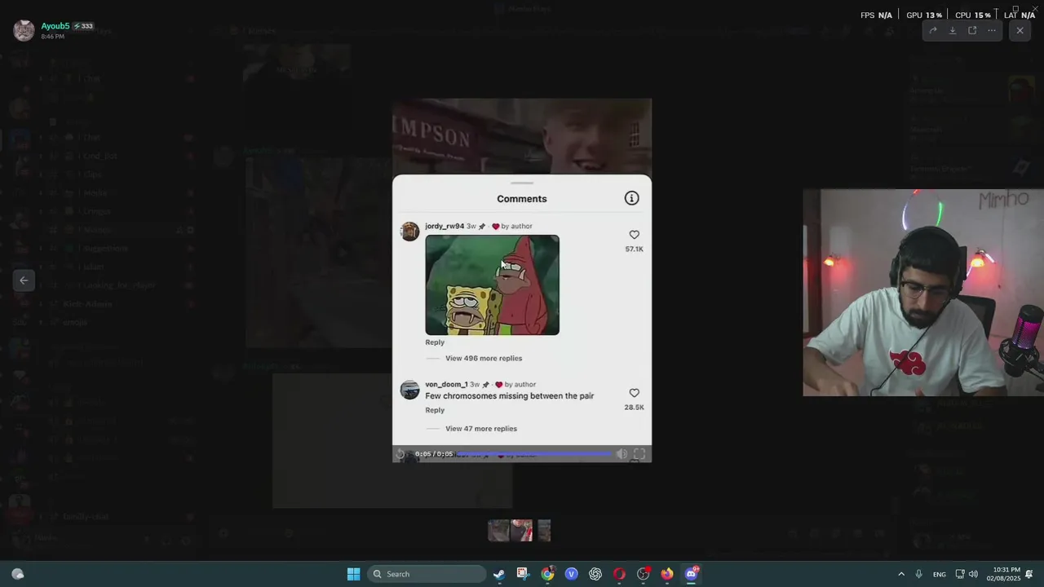Select the middle media thumbnail in carousel
Screen dimensions: 1044x587
click(x=521, y=531)
